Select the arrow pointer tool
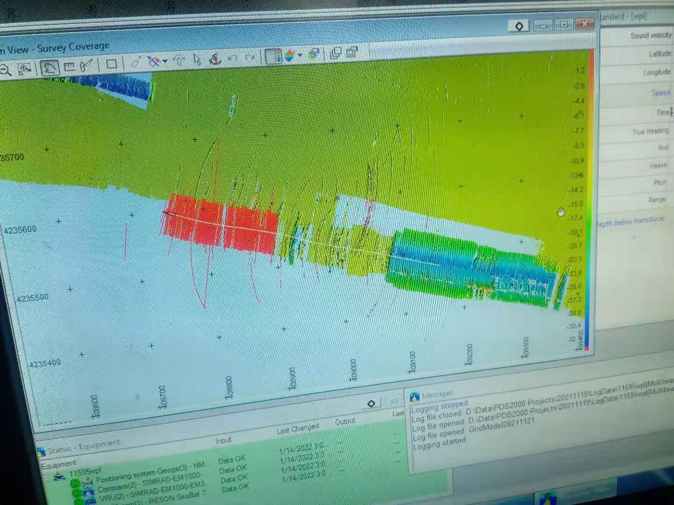The image size is (674, 505). pos(198,59)
